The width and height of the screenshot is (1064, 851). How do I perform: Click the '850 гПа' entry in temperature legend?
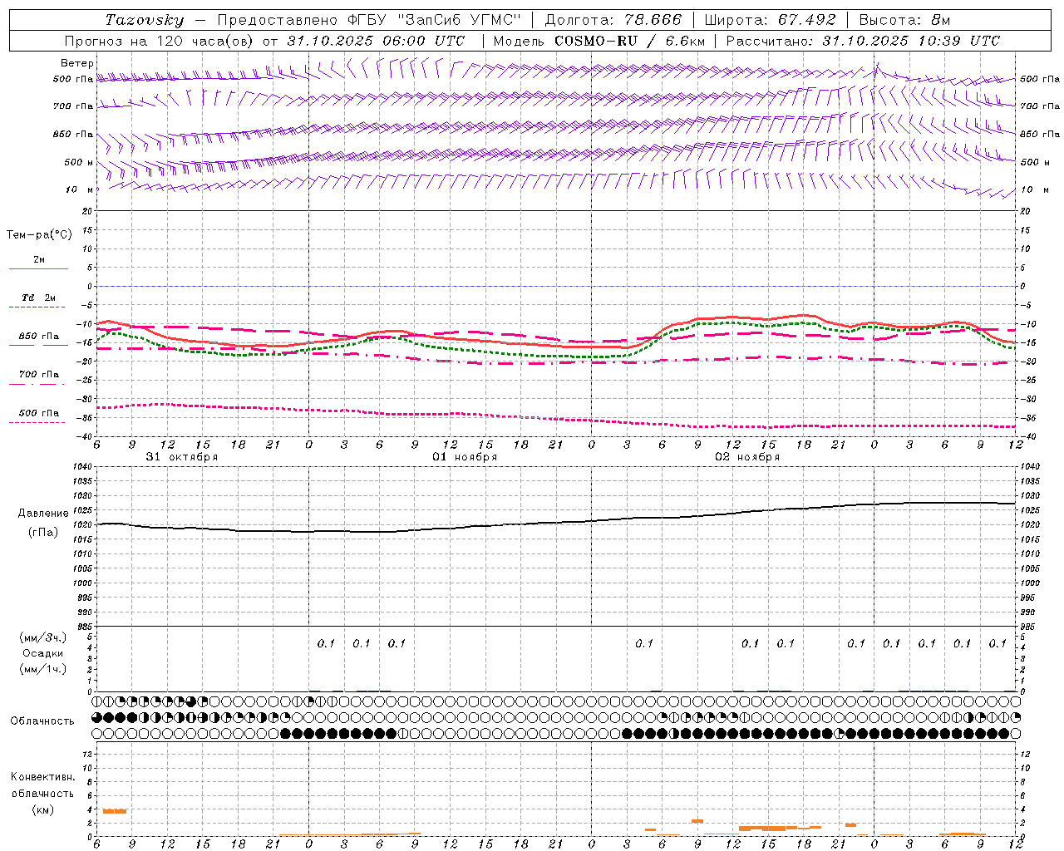coord(39,337)
